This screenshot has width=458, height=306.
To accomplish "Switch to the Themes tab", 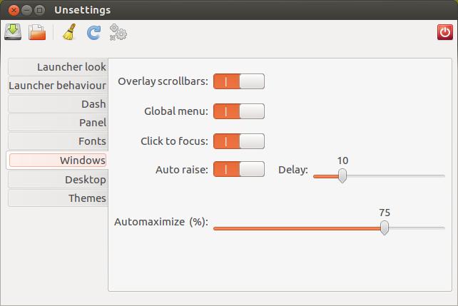I will [x=58, y=198].
